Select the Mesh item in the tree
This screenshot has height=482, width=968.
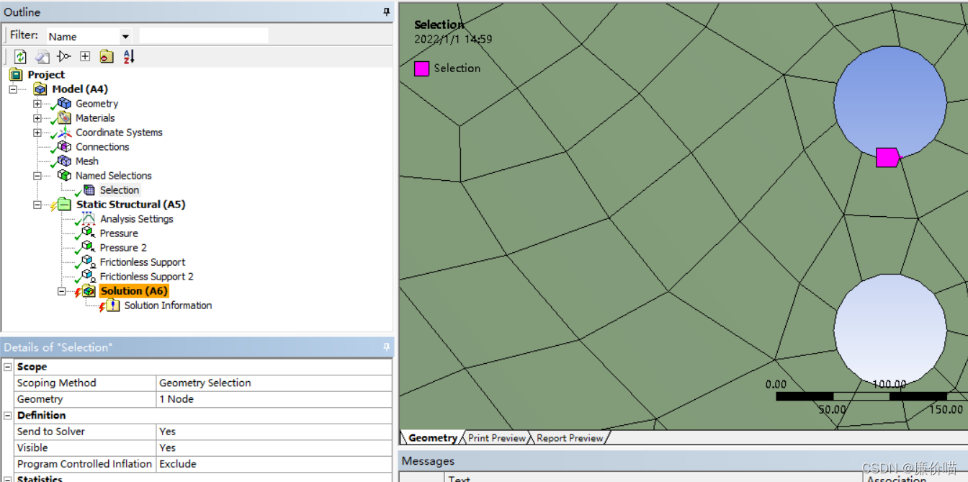point(87,161)
